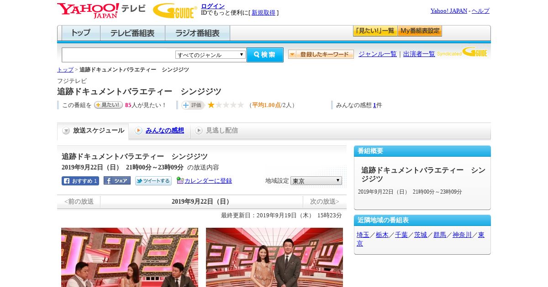This screenshot has width=548, height=287.
Task: Expand the 地域設定 東京 dropdown
Action: (x=316, y=181)
